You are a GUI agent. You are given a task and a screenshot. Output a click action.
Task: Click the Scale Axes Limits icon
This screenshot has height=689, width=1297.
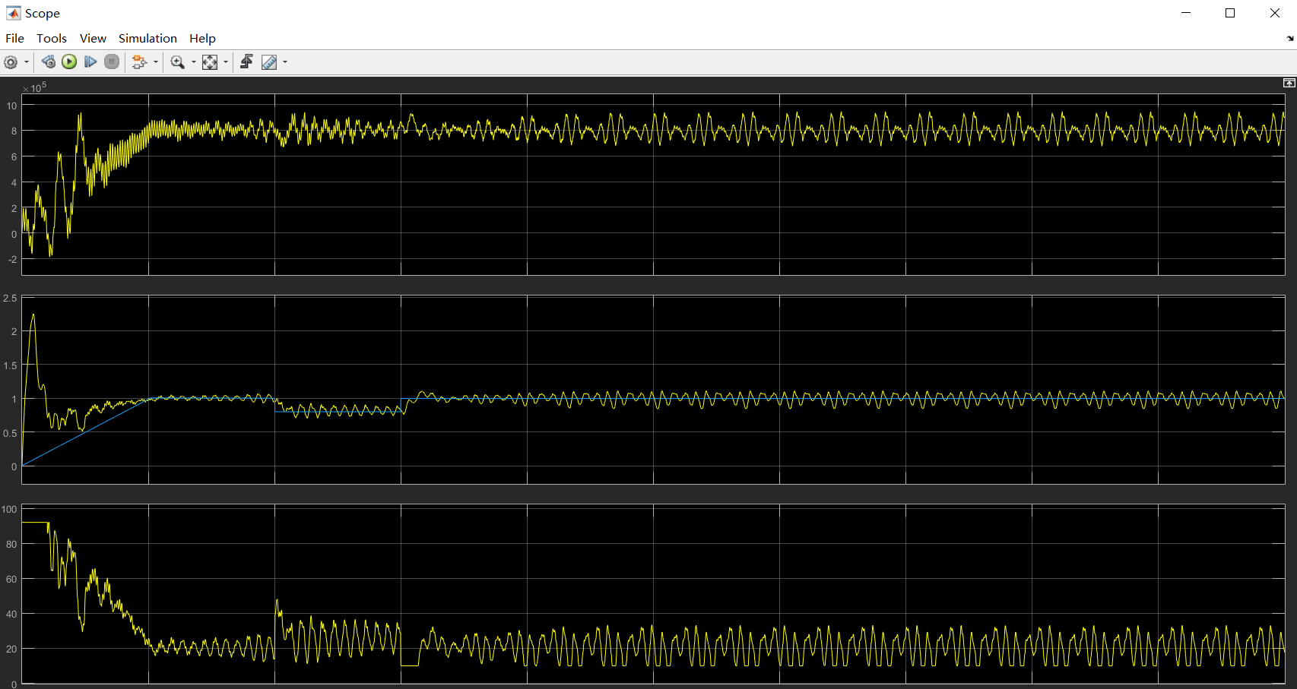(210, 62)
